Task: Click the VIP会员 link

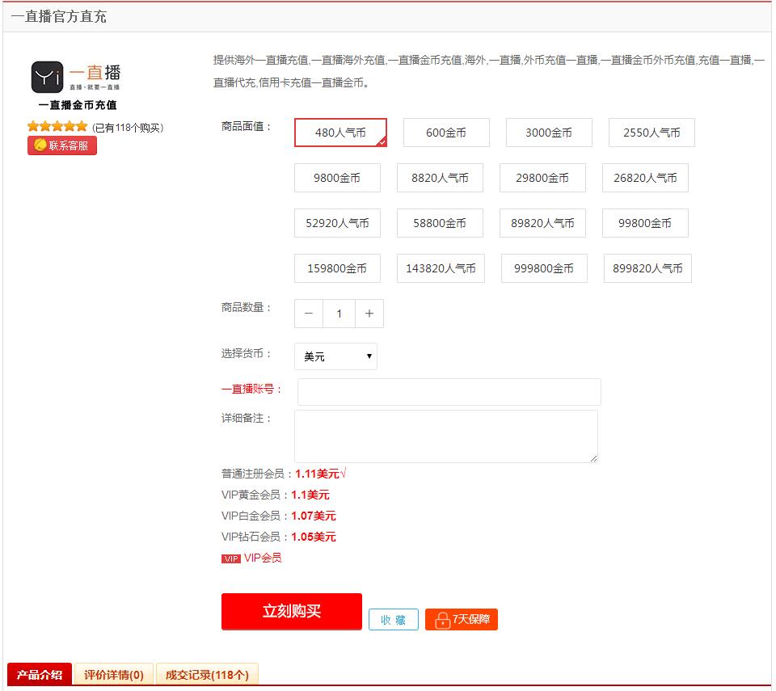Action: point(263,558)
